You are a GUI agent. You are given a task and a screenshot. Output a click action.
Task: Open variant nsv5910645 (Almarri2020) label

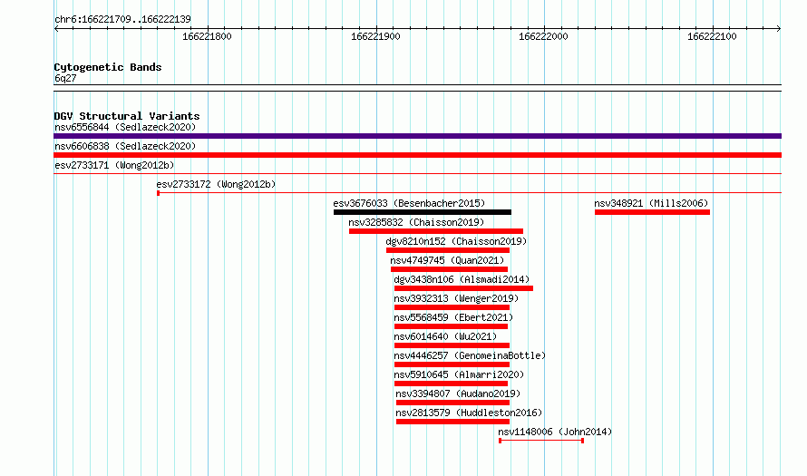click(459, 374)
